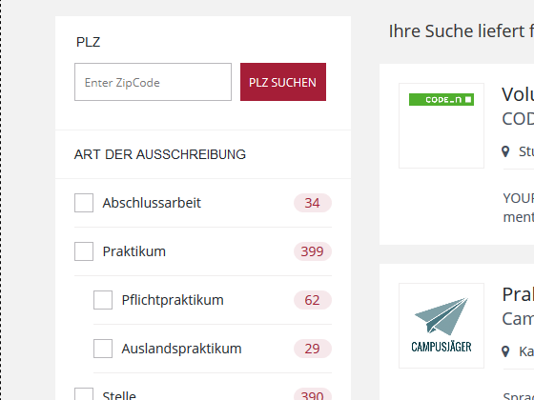The image size is (534, 400).
Task: Focus the Enter ZipCode input field
Action: pyautogui.click(x=153, y=82)
